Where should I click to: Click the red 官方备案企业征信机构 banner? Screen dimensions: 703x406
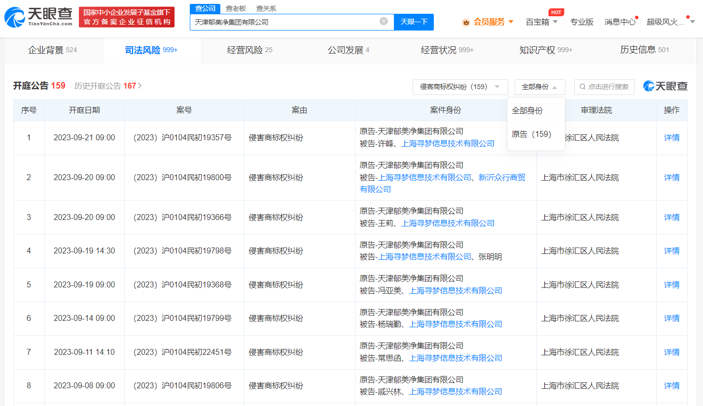tap(127, 17)
